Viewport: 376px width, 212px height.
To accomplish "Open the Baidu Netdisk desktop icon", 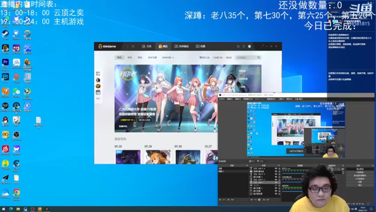I will pyautogui.click(x=16, y=62).
